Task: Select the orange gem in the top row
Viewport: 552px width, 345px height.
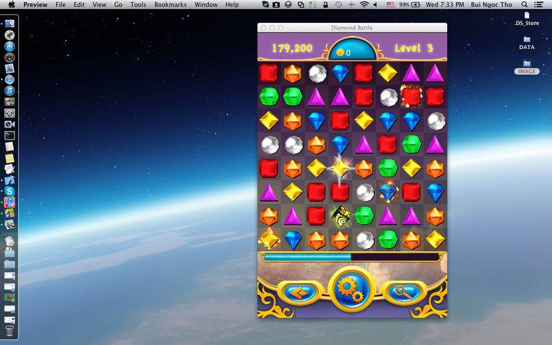Action: pos(293,73)
